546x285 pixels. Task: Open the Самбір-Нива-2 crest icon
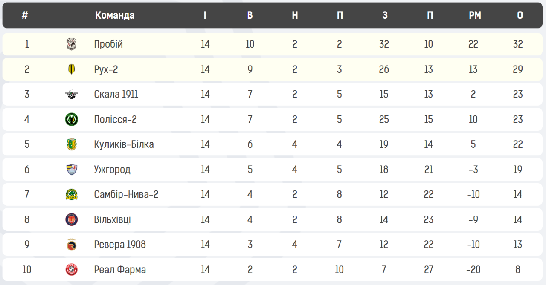[72, 194]
